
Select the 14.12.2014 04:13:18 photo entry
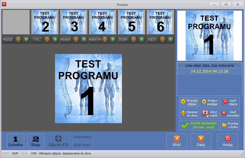(209, 71)
